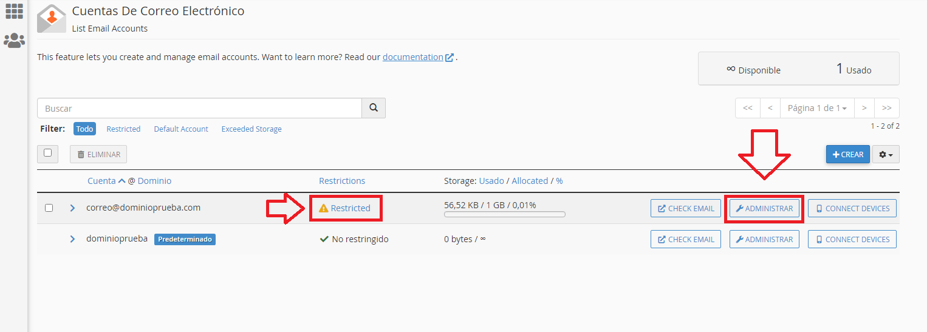
Task: Click Administrar for correo@dominioprueba.com
Action: click(764, 208)
